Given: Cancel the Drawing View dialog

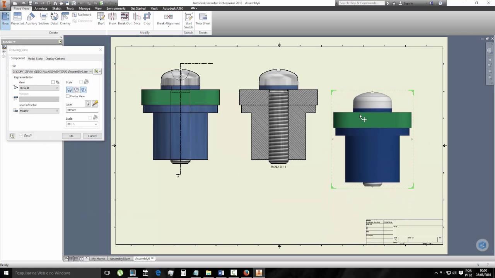Looking at the screenshot, I should [x=92, y=136].
